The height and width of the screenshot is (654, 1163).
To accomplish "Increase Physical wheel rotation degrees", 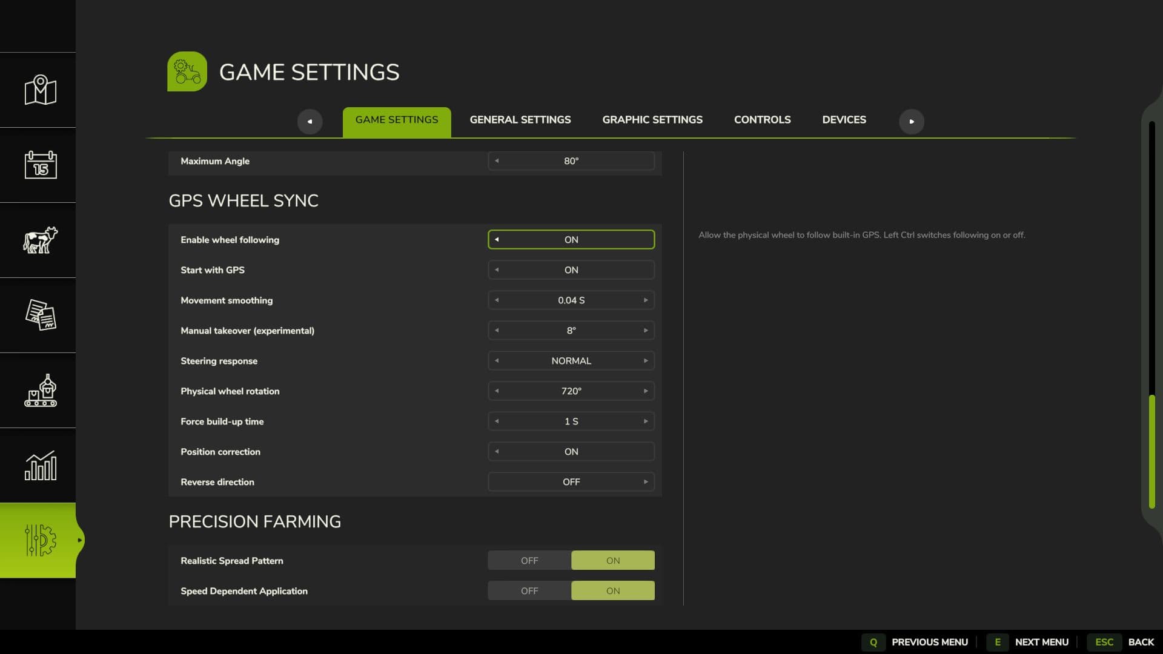I will tap(646, 391).
